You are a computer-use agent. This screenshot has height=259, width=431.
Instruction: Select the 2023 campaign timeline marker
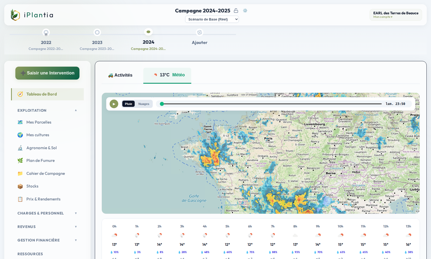[97, 32]
